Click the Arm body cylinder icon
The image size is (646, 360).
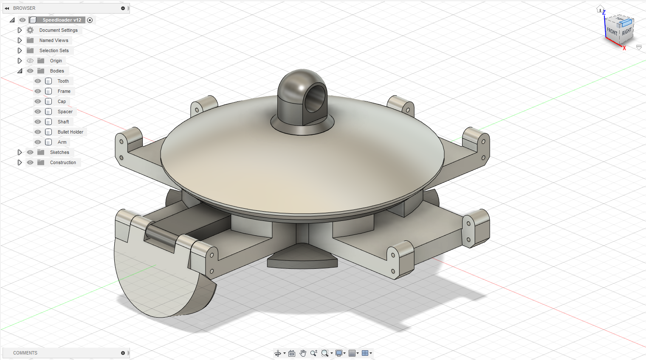coord(48,142)
